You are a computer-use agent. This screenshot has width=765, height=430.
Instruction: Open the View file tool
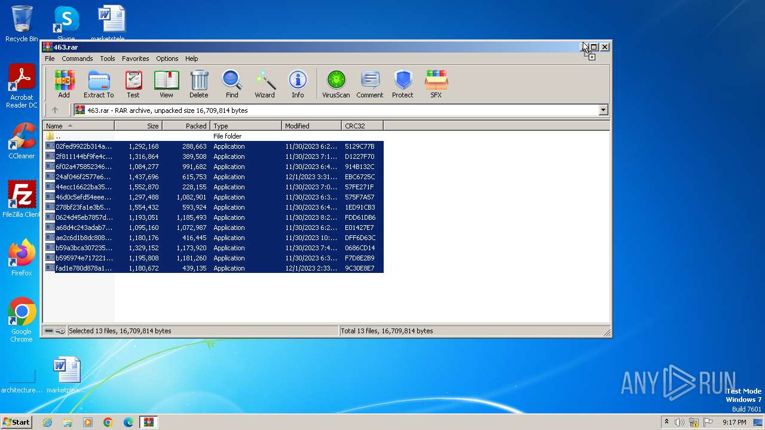[166, 84]
